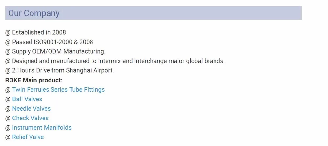Open the Needle Valves link
Screen dimensions: 328x146
31,109
